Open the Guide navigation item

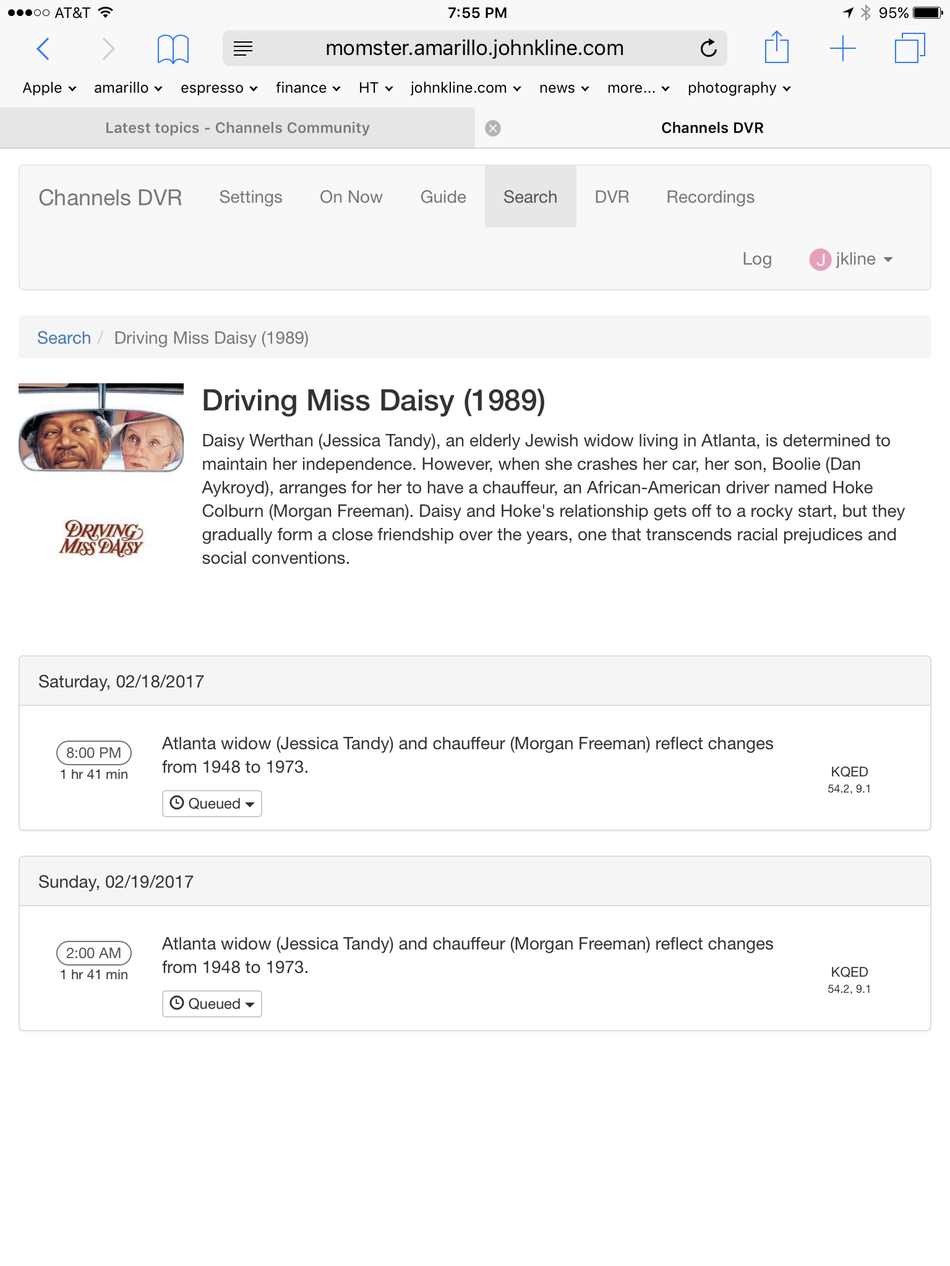[x=443, y=197]
